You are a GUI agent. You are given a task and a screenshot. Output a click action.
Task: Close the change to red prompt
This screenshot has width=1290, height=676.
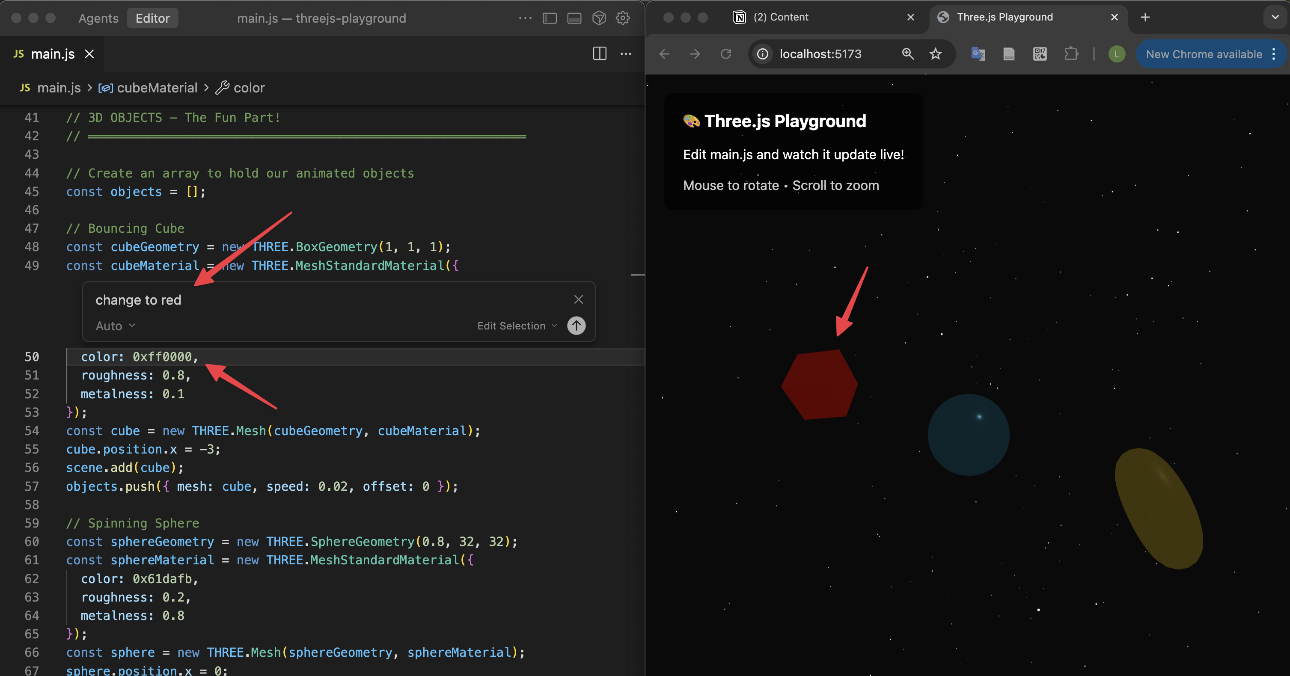coord(578,299)
